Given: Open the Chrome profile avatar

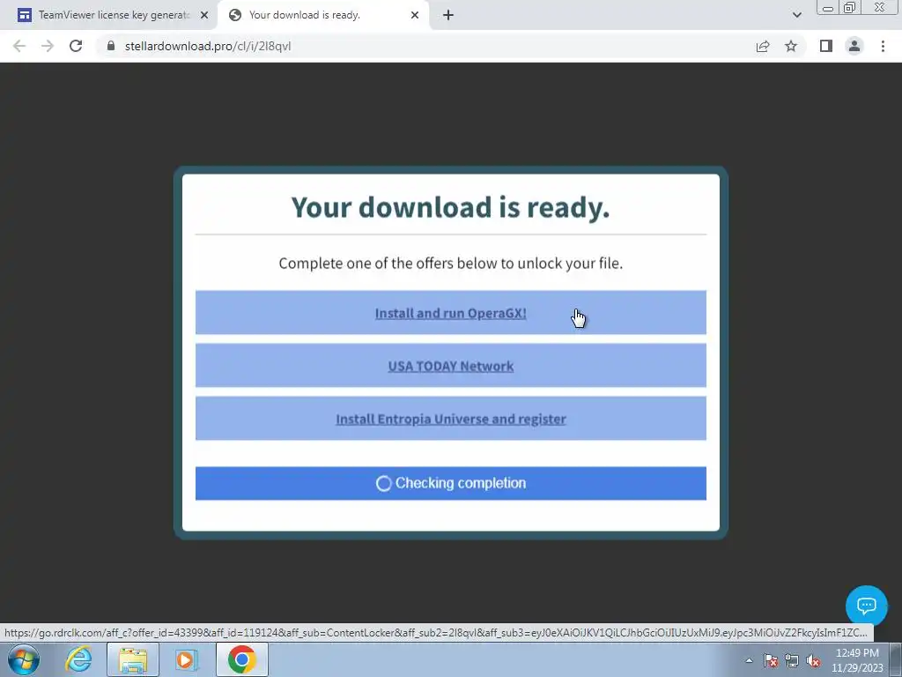Looking at the screenshot, I should click(854, 46).
